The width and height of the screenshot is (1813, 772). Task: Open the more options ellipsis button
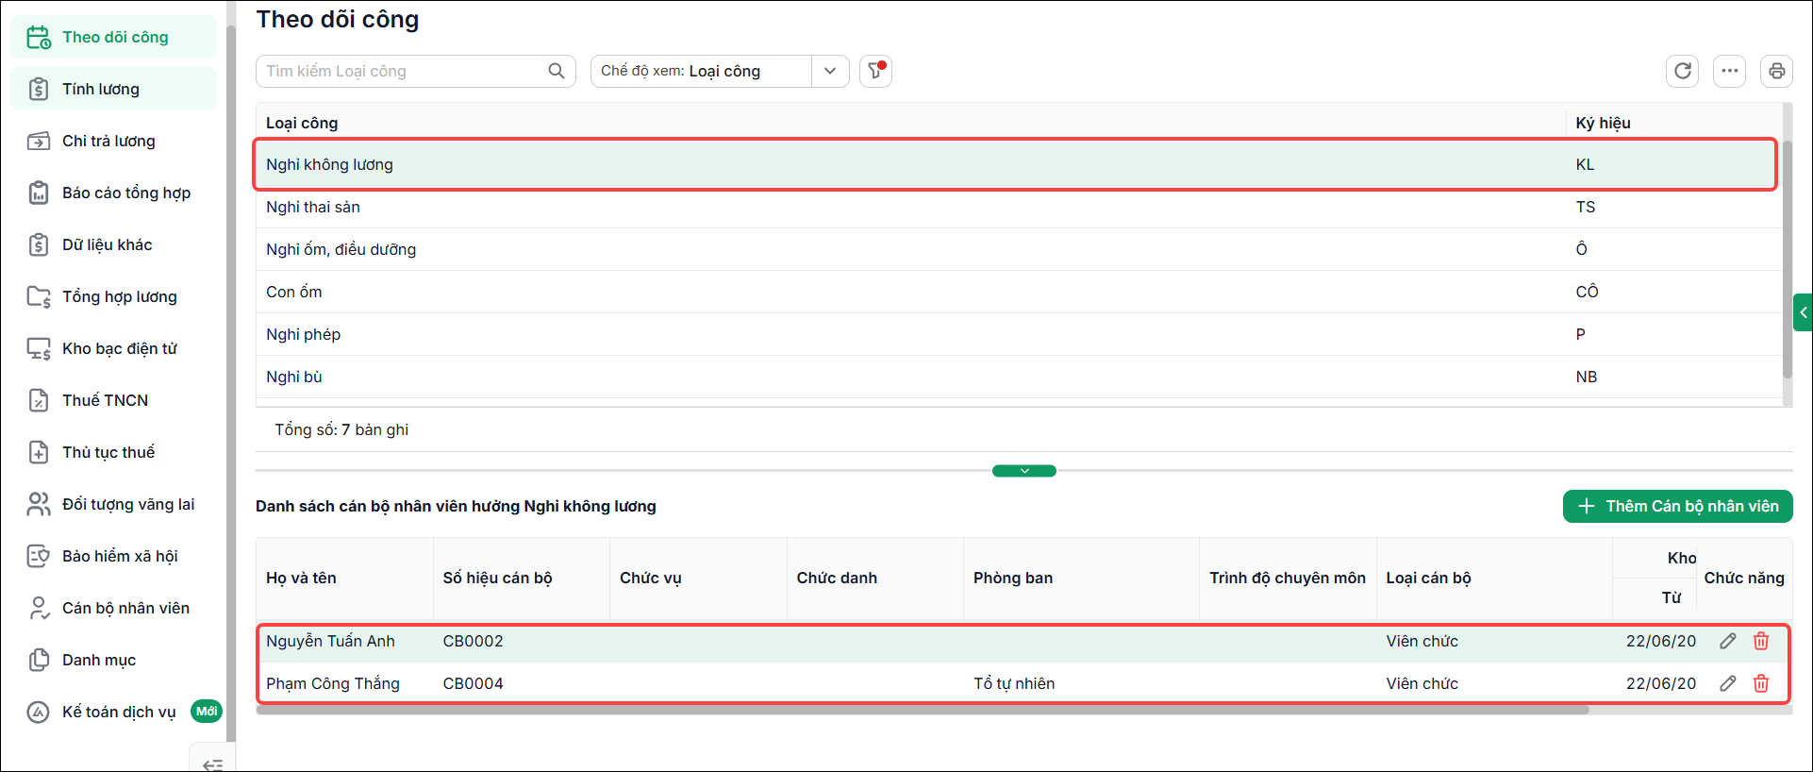[1730, 71]
